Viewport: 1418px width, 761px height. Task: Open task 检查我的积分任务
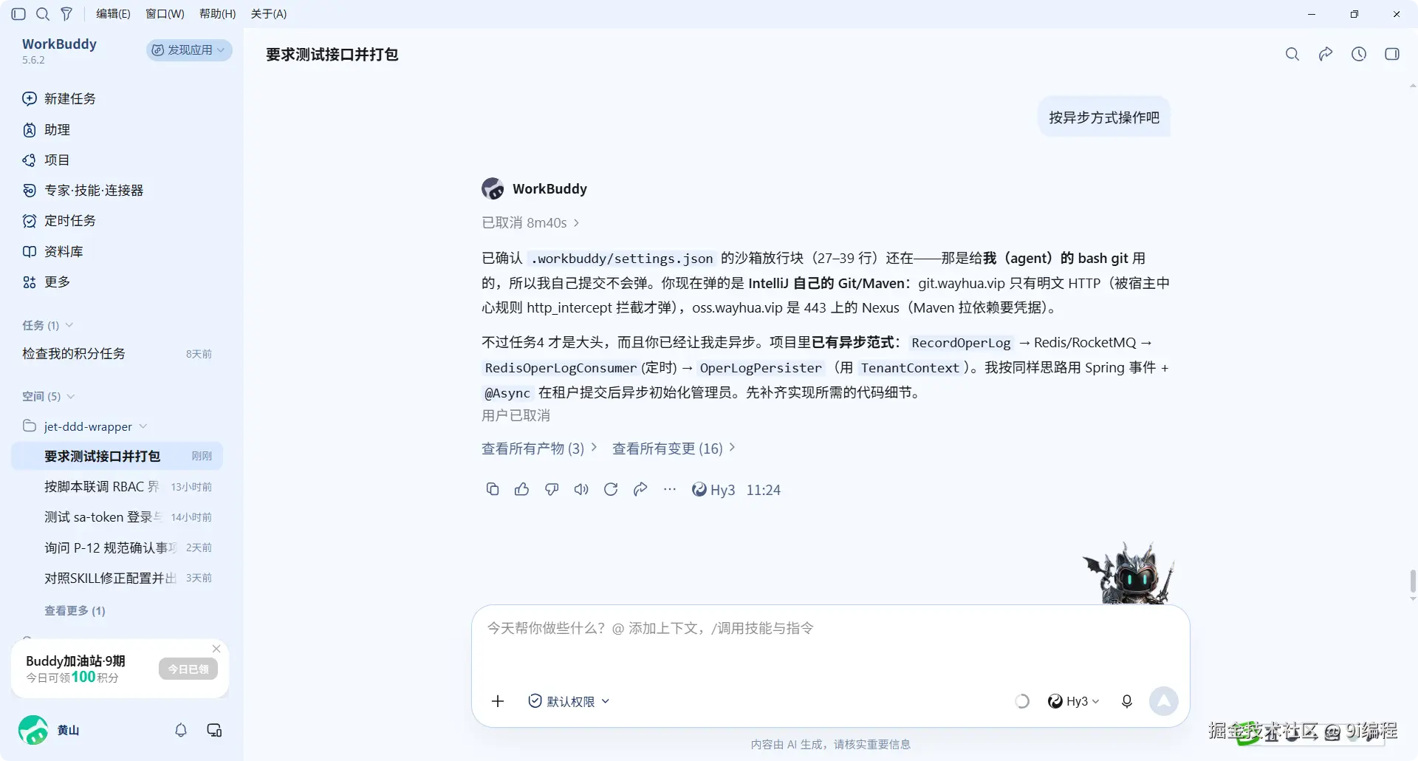click(x=117, y=354)
